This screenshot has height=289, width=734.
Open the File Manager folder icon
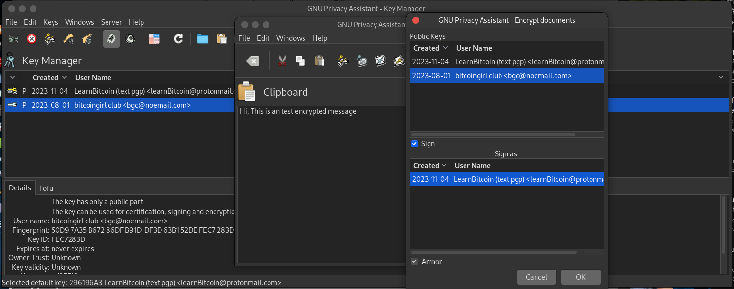pyautogui.click(x=203, y=39)
